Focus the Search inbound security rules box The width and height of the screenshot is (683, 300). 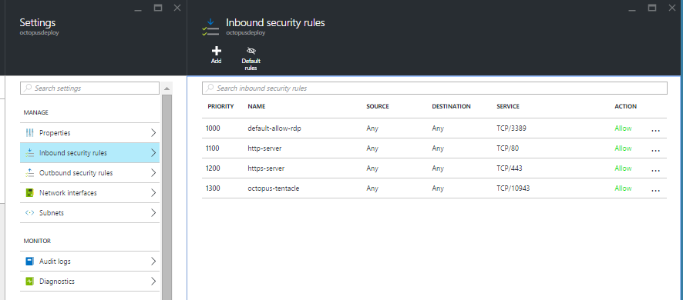coord(434,88)
